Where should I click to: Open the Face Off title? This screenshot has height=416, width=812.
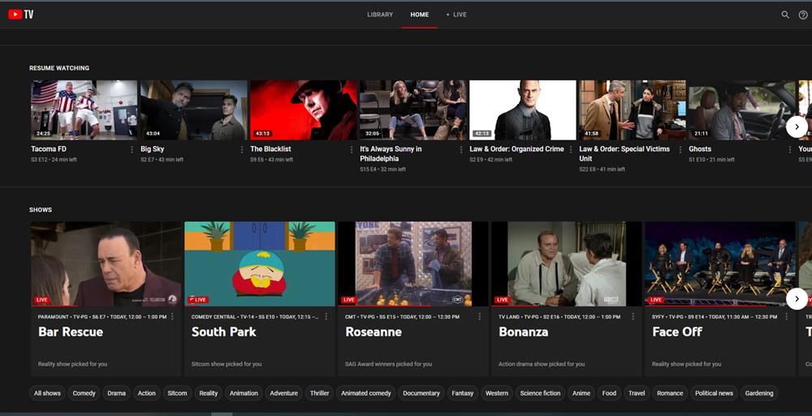pos(676,332)
